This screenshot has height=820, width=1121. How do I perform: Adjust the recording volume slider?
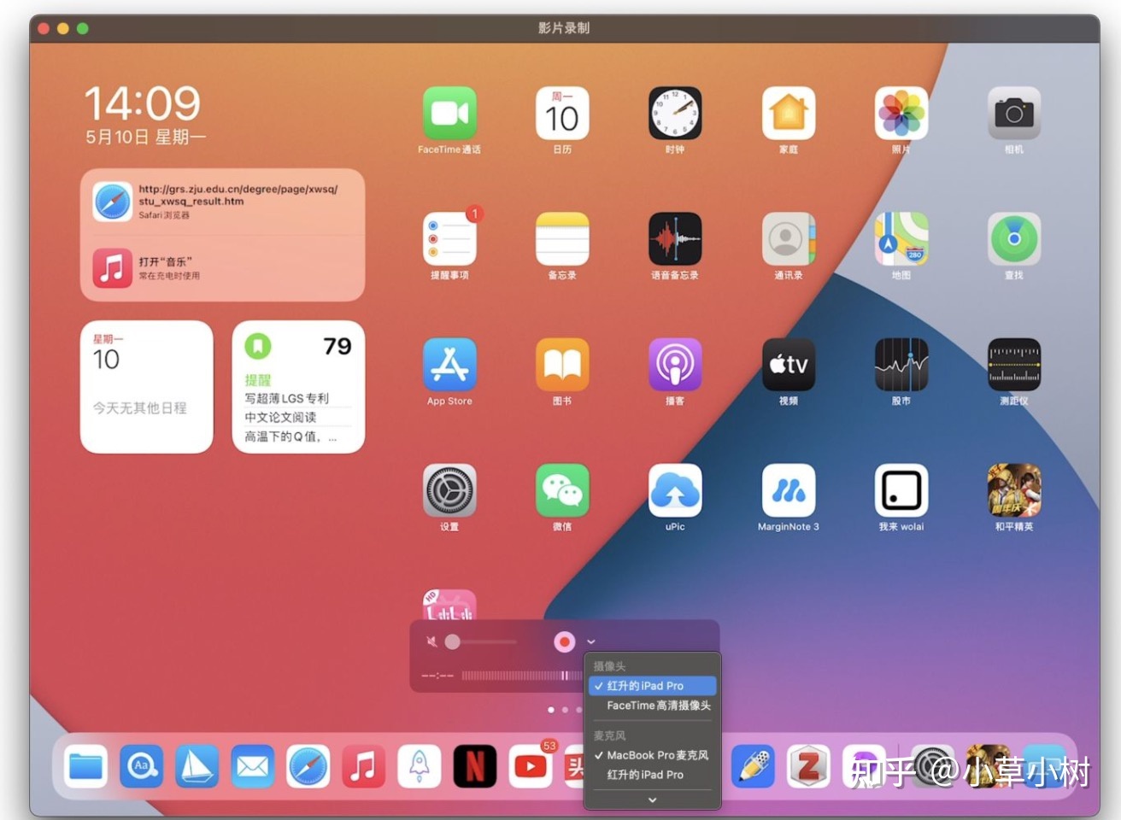point(481,641)
